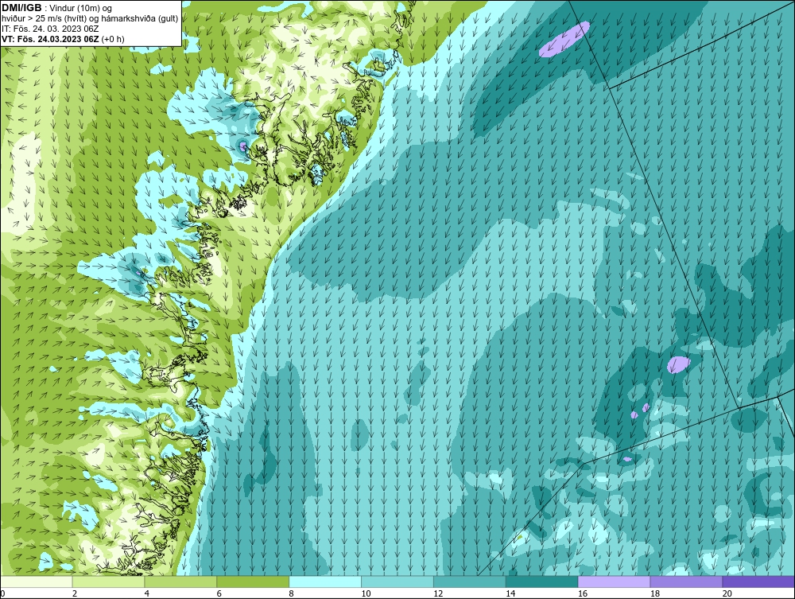Click the 12–14 m/s teal swatch
Viewport: 795px width, 599px height.
(470, 581)
